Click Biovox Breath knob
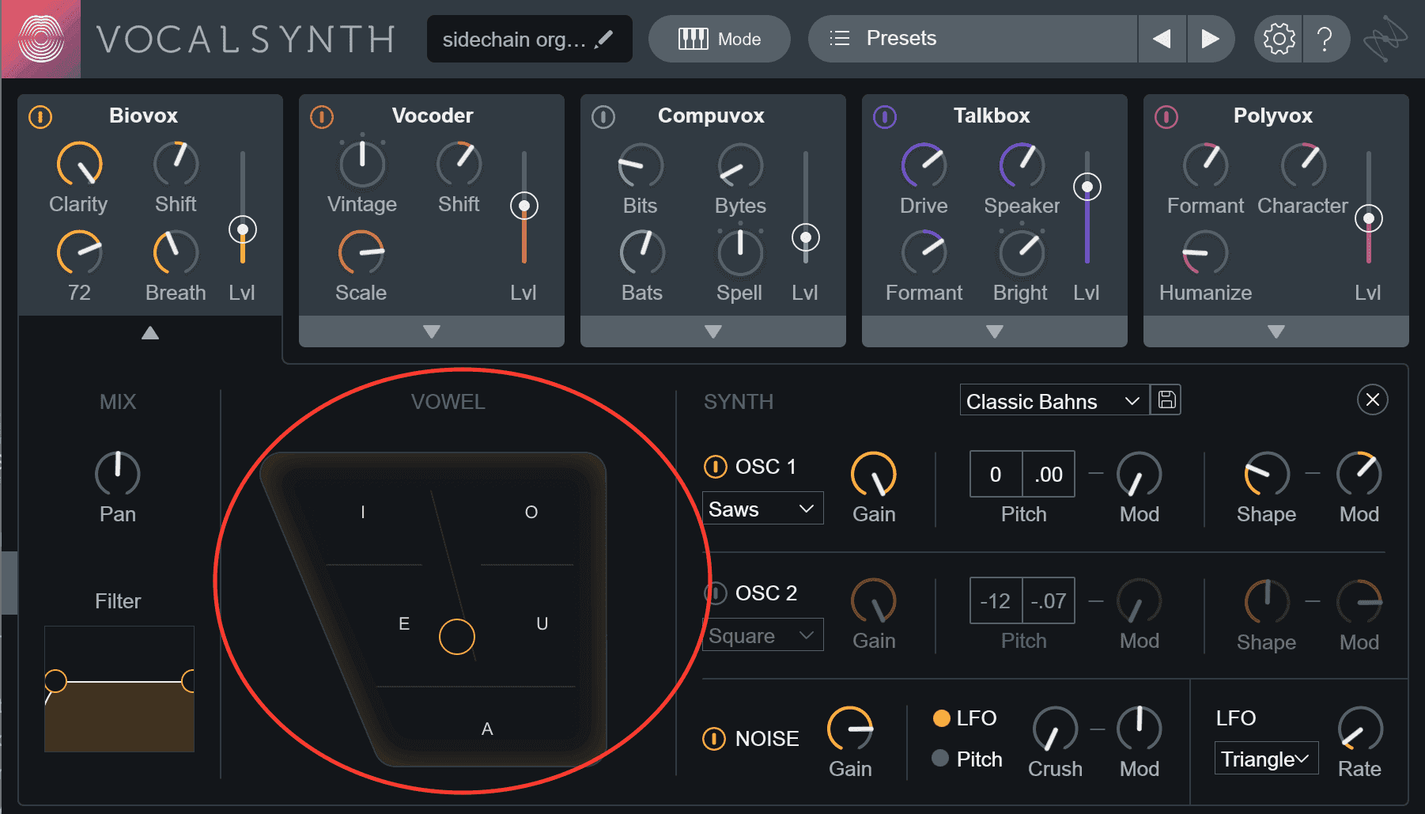Image resolution: width=1425 pixels, height=814 pixels. (x=176, y=253)
